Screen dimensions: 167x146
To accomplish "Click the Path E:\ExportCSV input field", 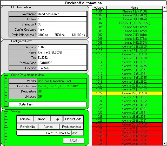I will 44,133.
